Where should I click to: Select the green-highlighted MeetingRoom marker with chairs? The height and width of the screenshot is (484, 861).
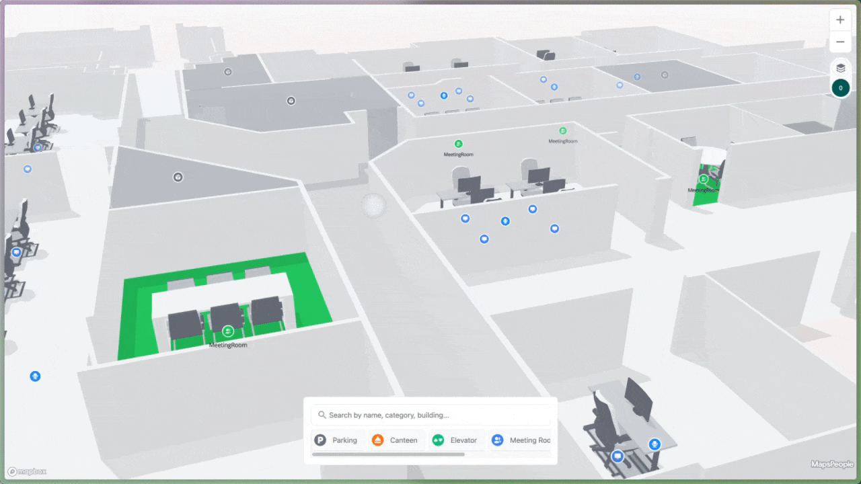coord(228,331)
